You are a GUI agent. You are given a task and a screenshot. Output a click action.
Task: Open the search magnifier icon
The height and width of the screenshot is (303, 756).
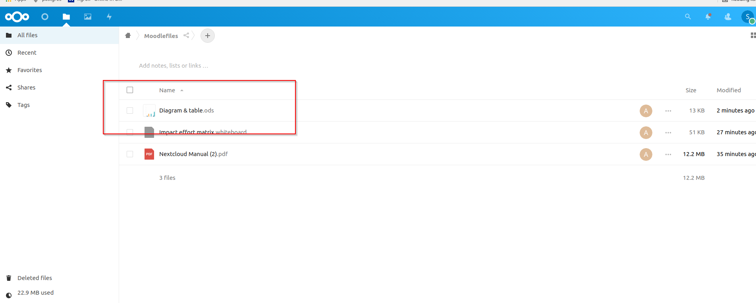tap(688, 17)
